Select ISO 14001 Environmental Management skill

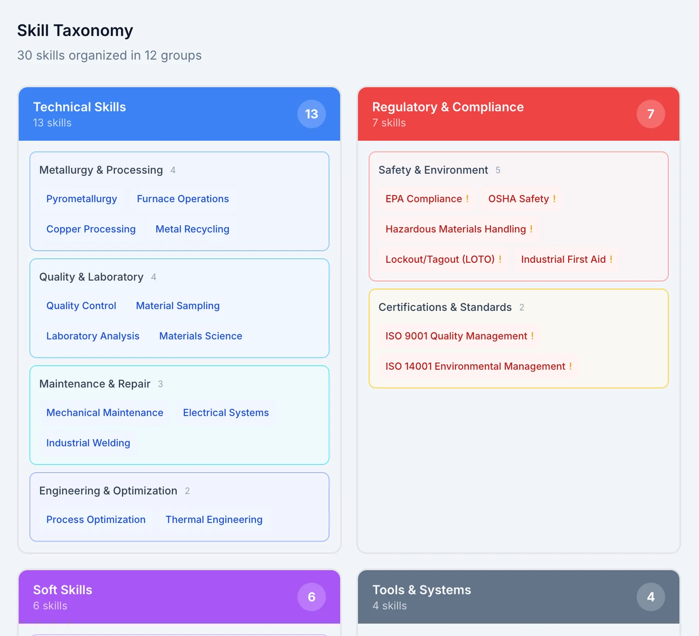(x=478, y=367)
